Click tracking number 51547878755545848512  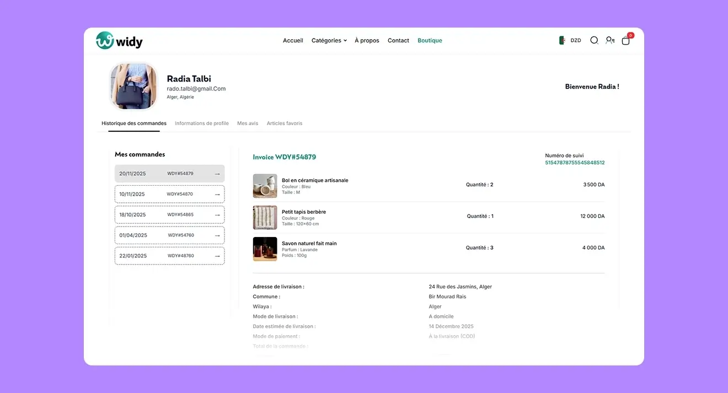point(575,163)
